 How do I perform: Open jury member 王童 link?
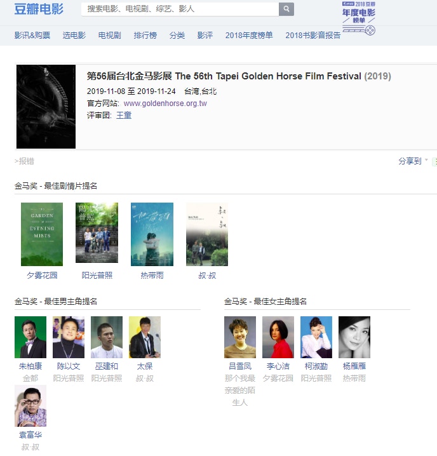(124, 116)
